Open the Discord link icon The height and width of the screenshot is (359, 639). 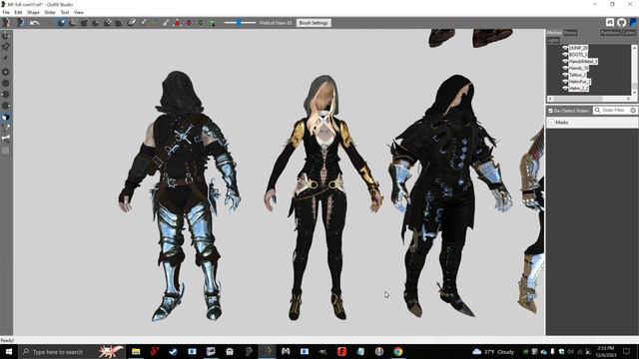pos(610,23)
